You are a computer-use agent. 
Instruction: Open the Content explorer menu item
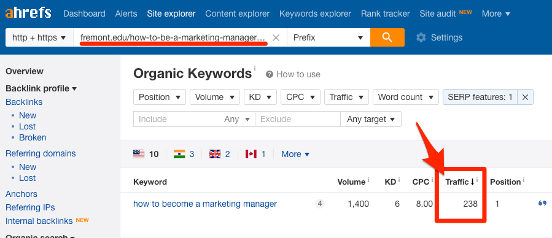[x=237, y=13]
